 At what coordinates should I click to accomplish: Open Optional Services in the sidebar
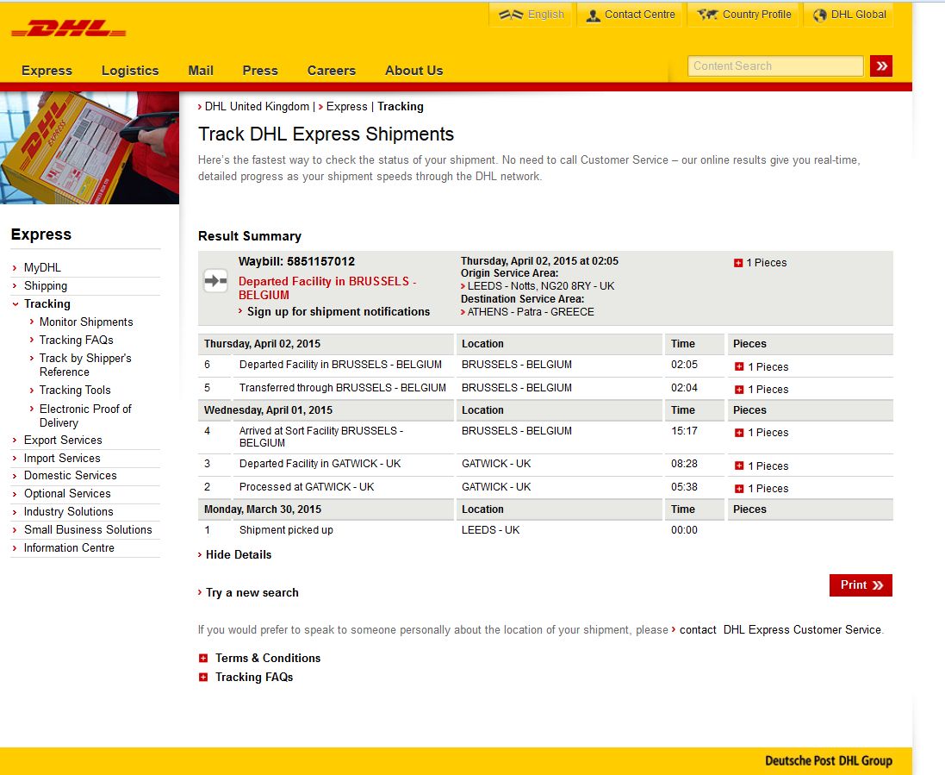point(67,493)
